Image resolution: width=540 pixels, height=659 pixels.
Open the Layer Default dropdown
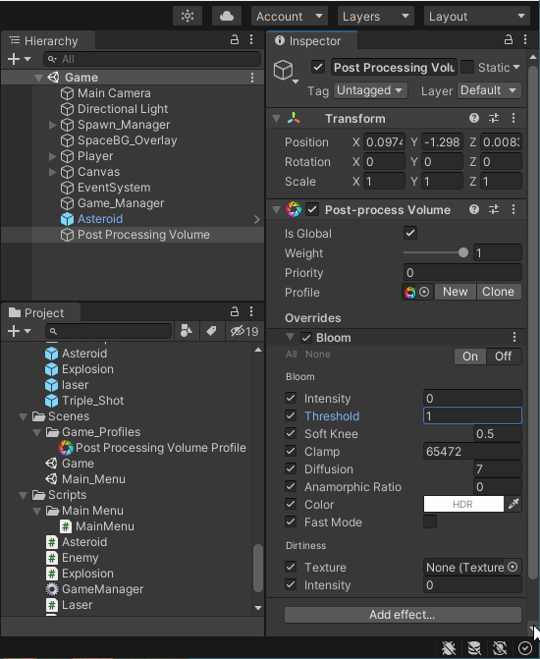click(x=489, y=90)
